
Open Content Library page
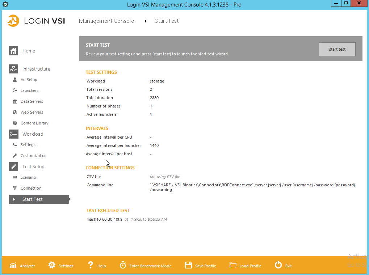point(34,123)
